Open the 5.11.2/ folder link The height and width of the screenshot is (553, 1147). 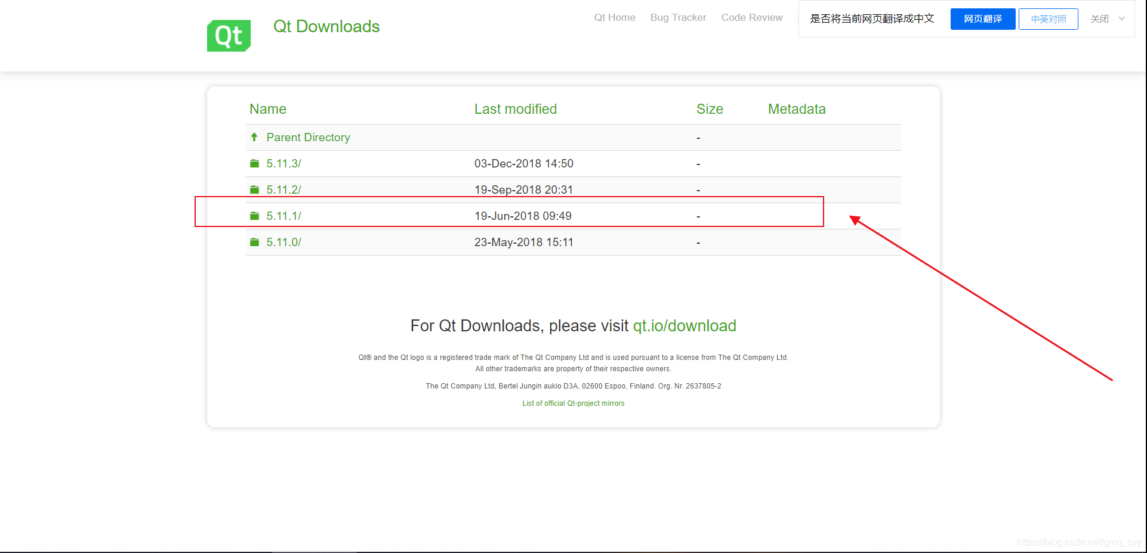click(283, 189)
